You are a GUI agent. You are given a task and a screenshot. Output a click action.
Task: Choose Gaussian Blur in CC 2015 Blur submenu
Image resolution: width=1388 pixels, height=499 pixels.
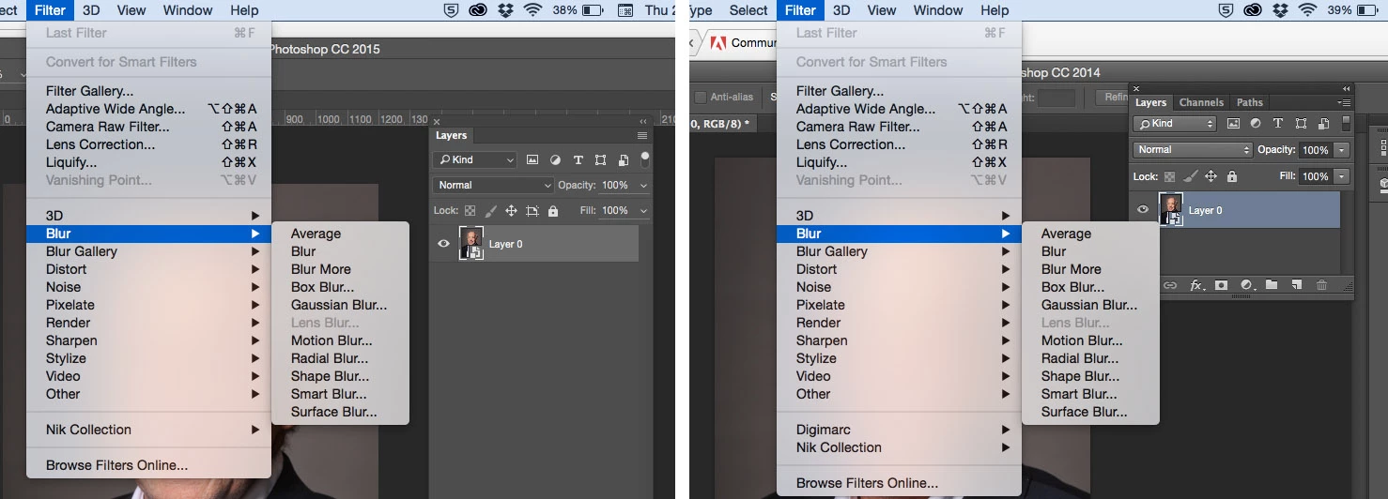339,305
